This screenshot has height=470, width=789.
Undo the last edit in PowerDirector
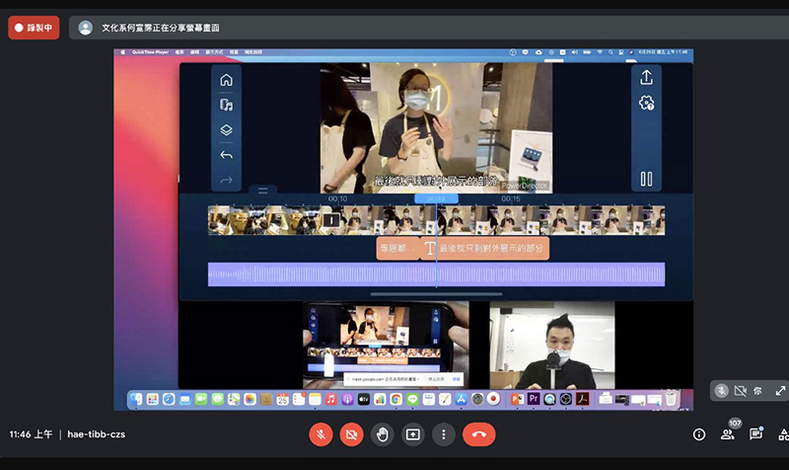[x=226, y=155]
